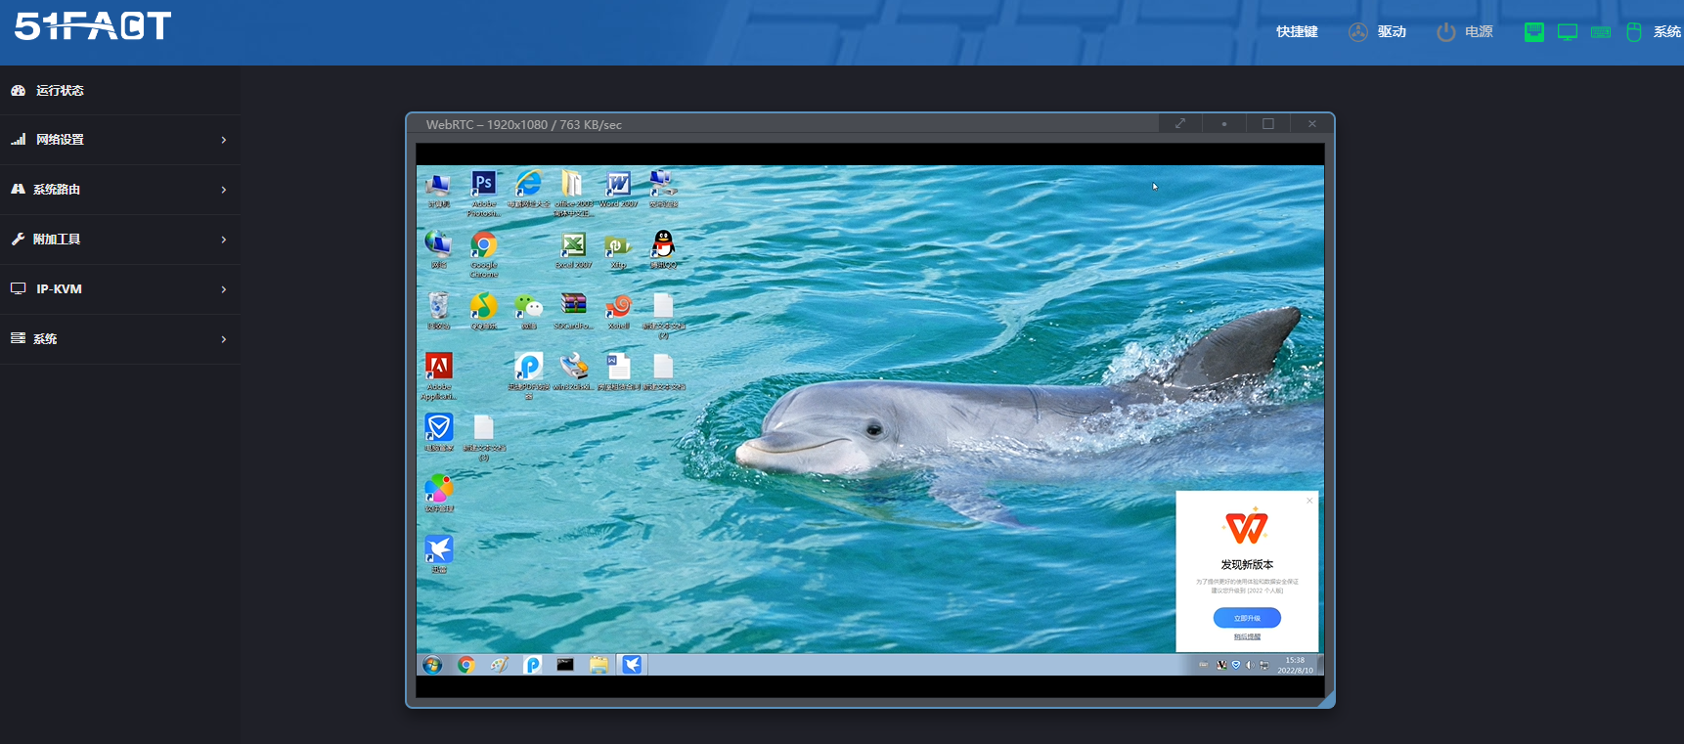1684x744 pixels.
Task: Expand the 附加工具 sidebar section
Action: pyautogui.click(x=120, y=240)
